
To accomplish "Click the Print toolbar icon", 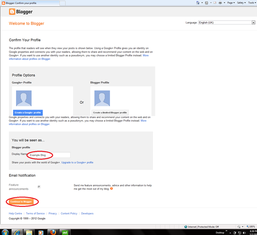I will [220, 3].
